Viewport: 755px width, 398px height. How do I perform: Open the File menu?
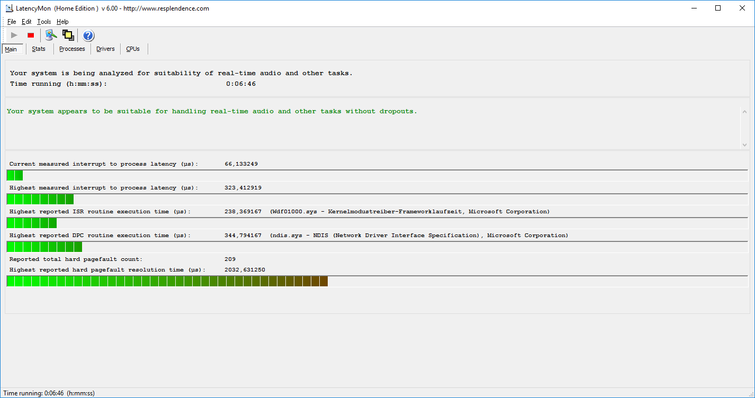point(12,22)
